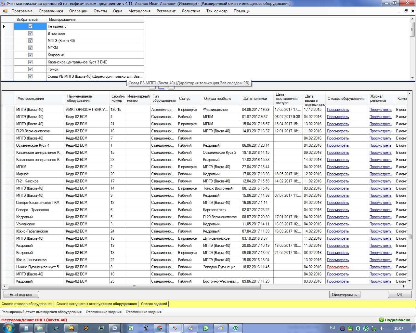Open the 'Операции' menu
The image size is (416, 333).
click(x=78, y=11)
